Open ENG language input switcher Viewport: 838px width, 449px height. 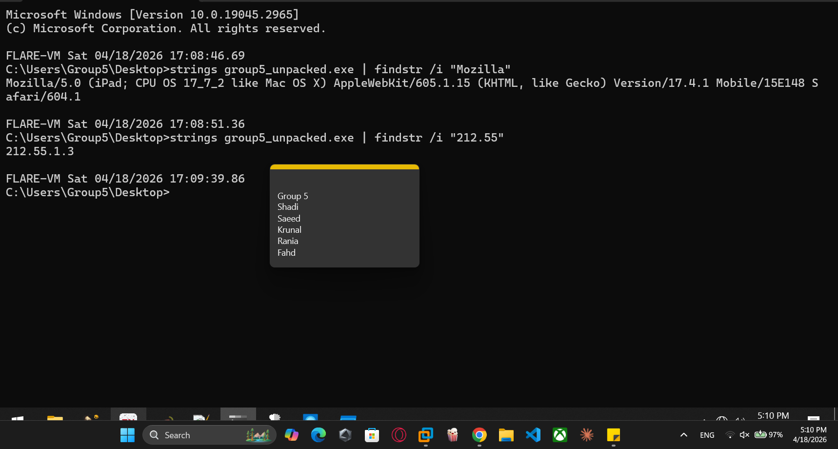click(x=707, y=435)
